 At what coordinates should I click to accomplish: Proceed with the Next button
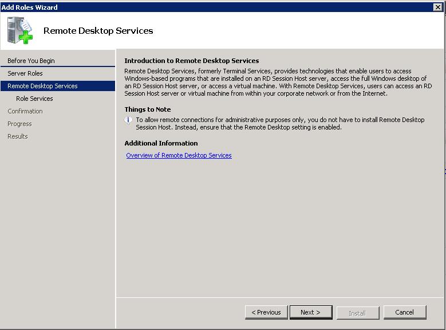[x=310, y=312]
